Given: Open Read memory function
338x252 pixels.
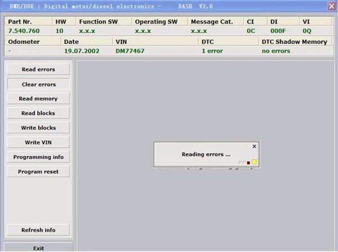Looking at the screenshot, I should (x=38, y=98).
